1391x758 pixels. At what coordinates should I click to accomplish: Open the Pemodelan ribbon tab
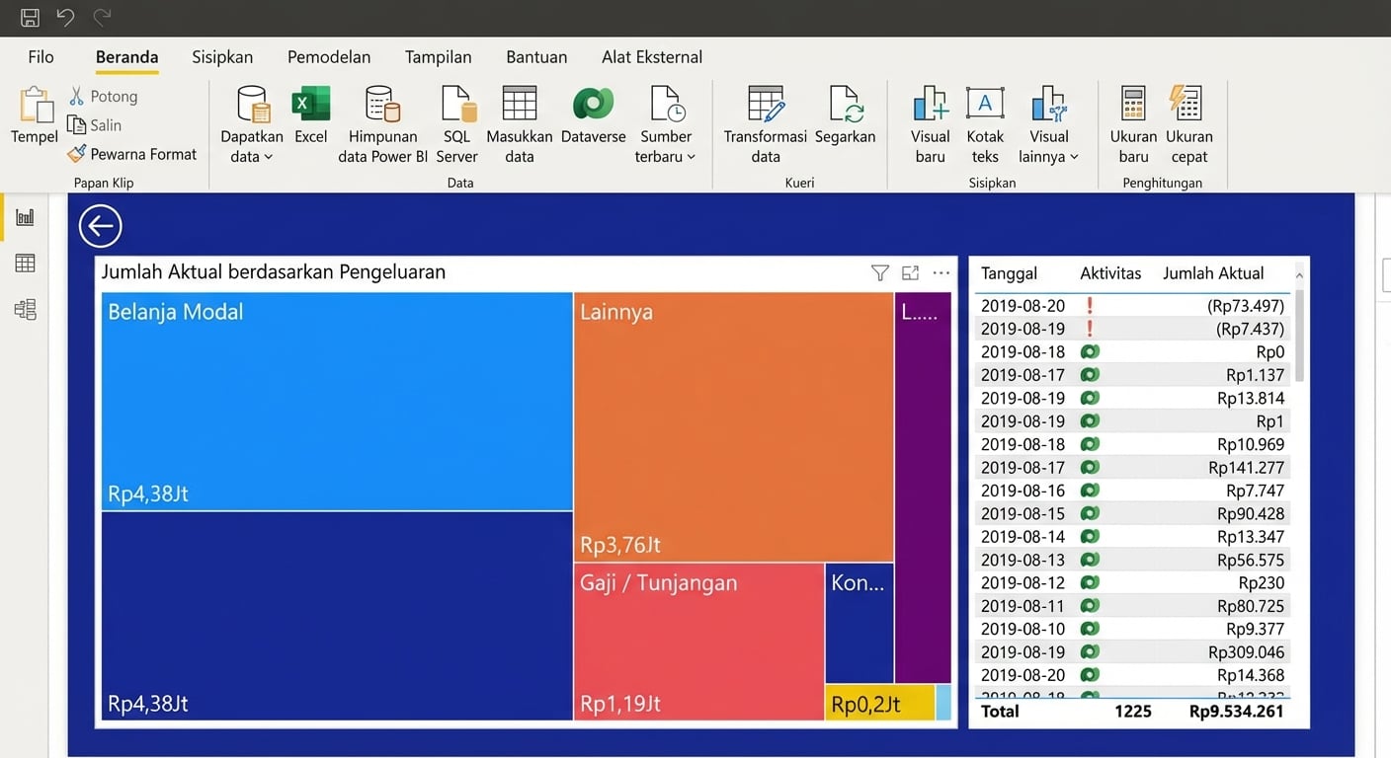pos(329,56)
